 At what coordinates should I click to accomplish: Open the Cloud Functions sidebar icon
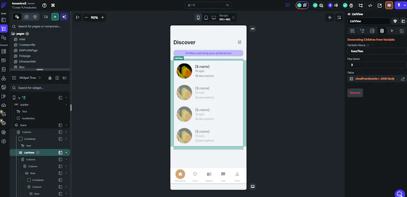pos(4,105)
